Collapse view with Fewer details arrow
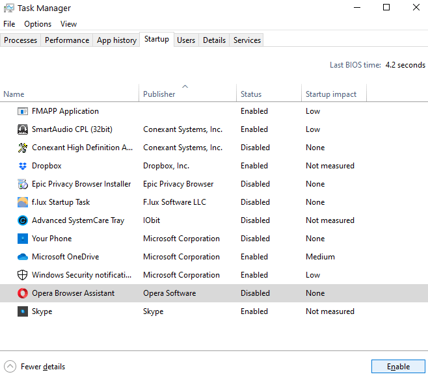Screen dimensions: 428x381 [10, 367]
